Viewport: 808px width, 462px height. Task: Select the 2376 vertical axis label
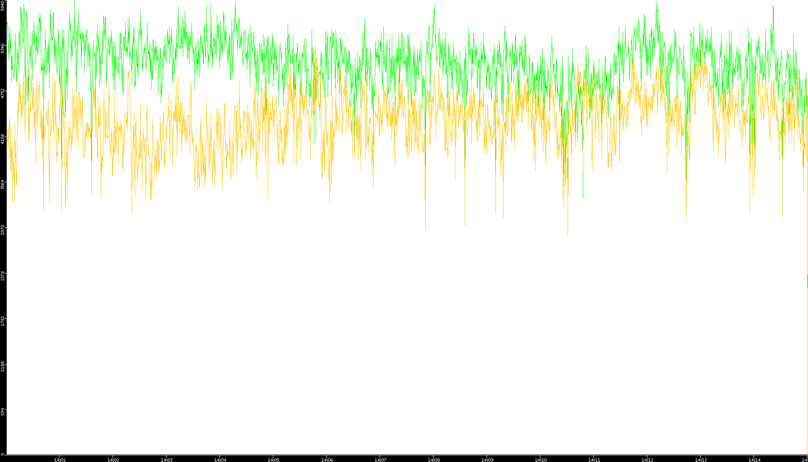pyautogui.click(x=3, y=275)
